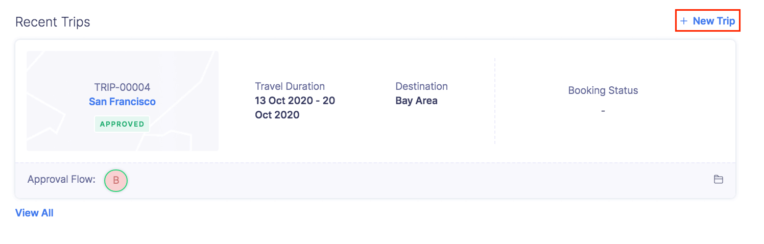Click the APPROVED status badge
The width and height of the screenshot is (764, 244).
coord(122,124)
